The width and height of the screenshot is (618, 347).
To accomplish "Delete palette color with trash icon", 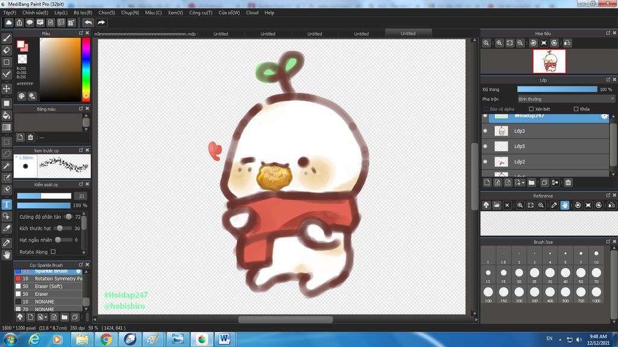I will (x=30, y=137).
